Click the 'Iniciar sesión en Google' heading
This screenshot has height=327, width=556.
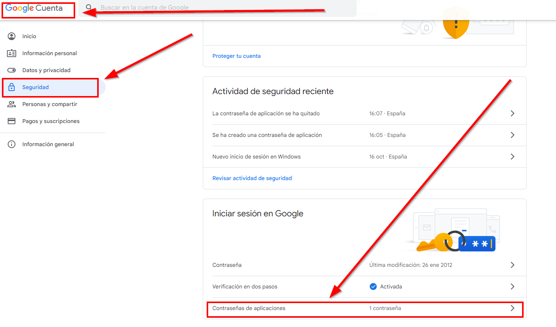point(258,214)
